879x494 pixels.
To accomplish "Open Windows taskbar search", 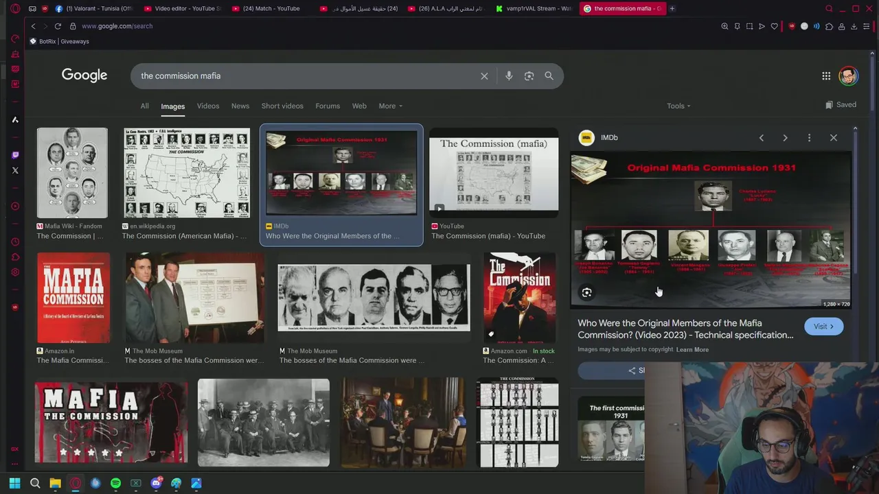I will pos(35,483).
